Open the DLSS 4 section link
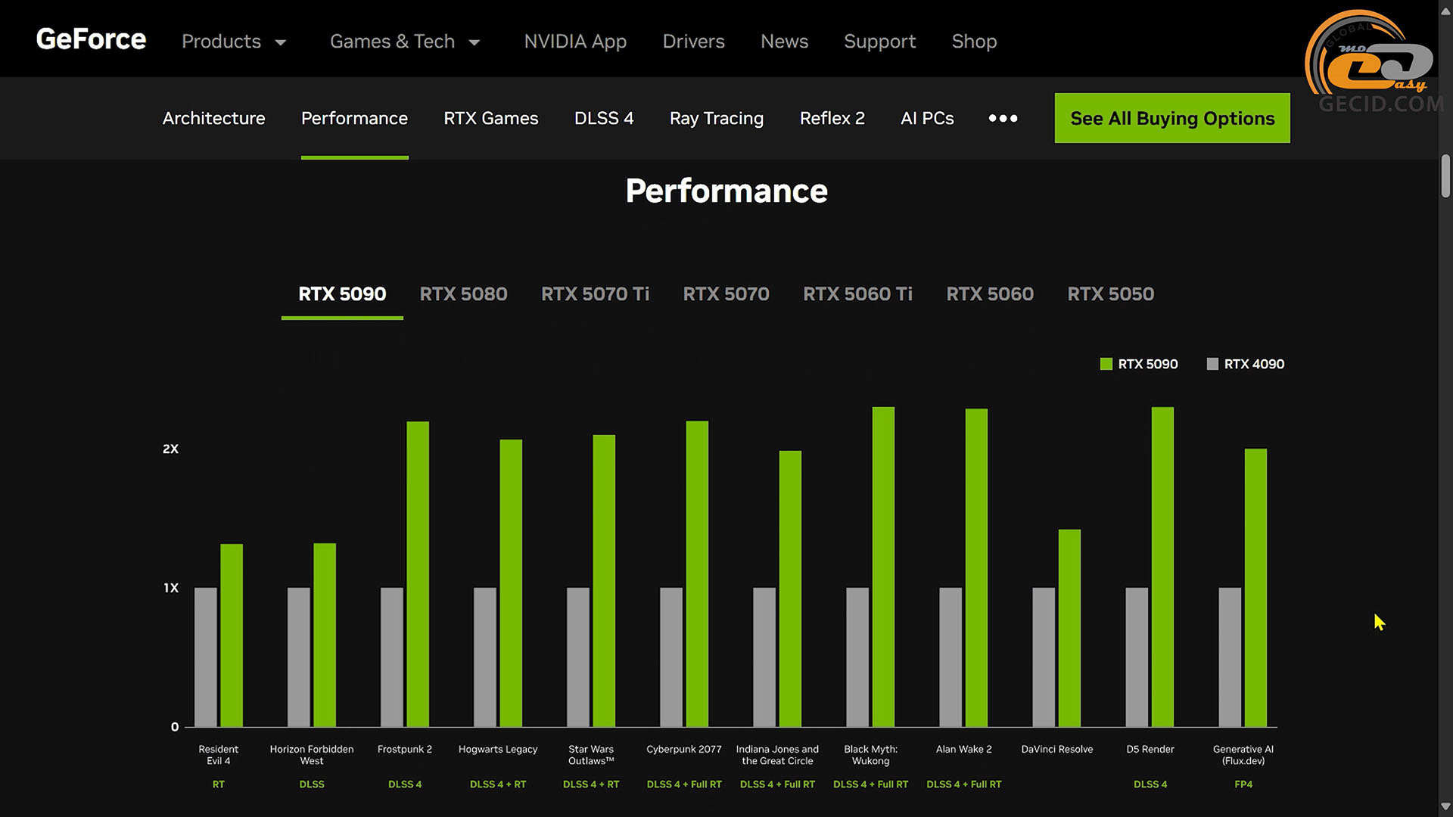 [603, 118]
